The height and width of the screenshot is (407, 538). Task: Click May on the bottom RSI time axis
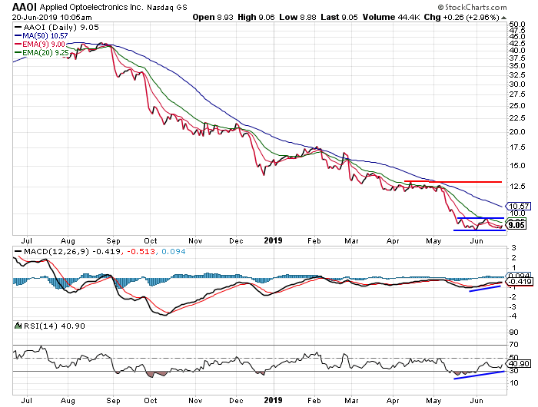coord(433,400)
